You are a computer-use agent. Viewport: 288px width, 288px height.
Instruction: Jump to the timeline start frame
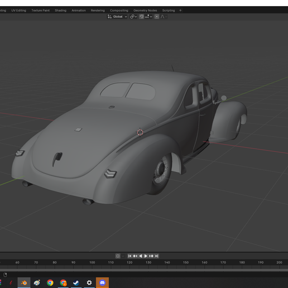click(x=129, y=256)
